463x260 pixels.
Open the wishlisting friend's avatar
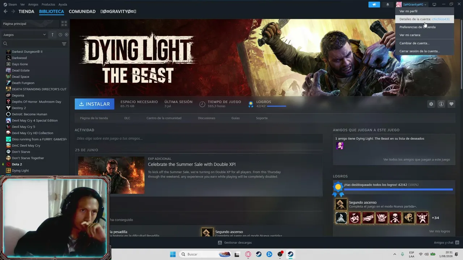pyautogui.click(x=340, y=146)
